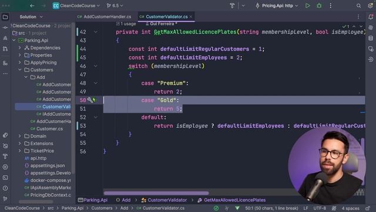The width and height of the screenshot is (376, 212).
Task: Toggle code folding on line 52
Action: pos(96,117)
